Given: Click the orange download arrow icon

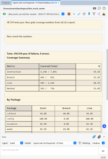Looking at the screenshot, I should pos(69,14).
